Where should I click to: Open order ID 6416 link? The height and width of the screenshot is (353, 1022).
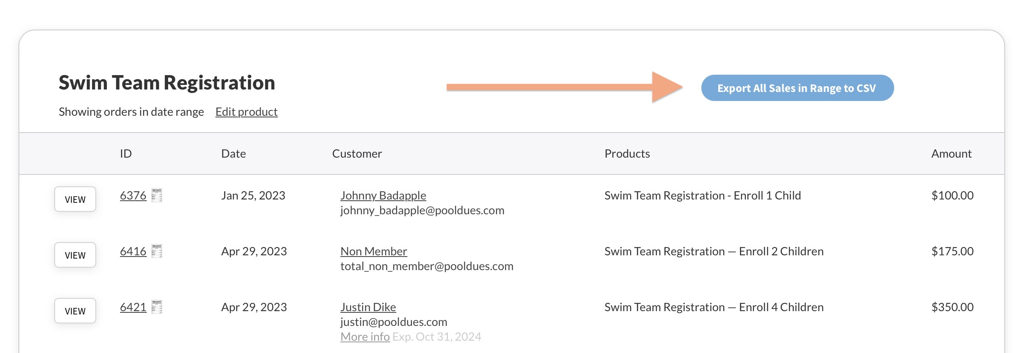[133, 251]
